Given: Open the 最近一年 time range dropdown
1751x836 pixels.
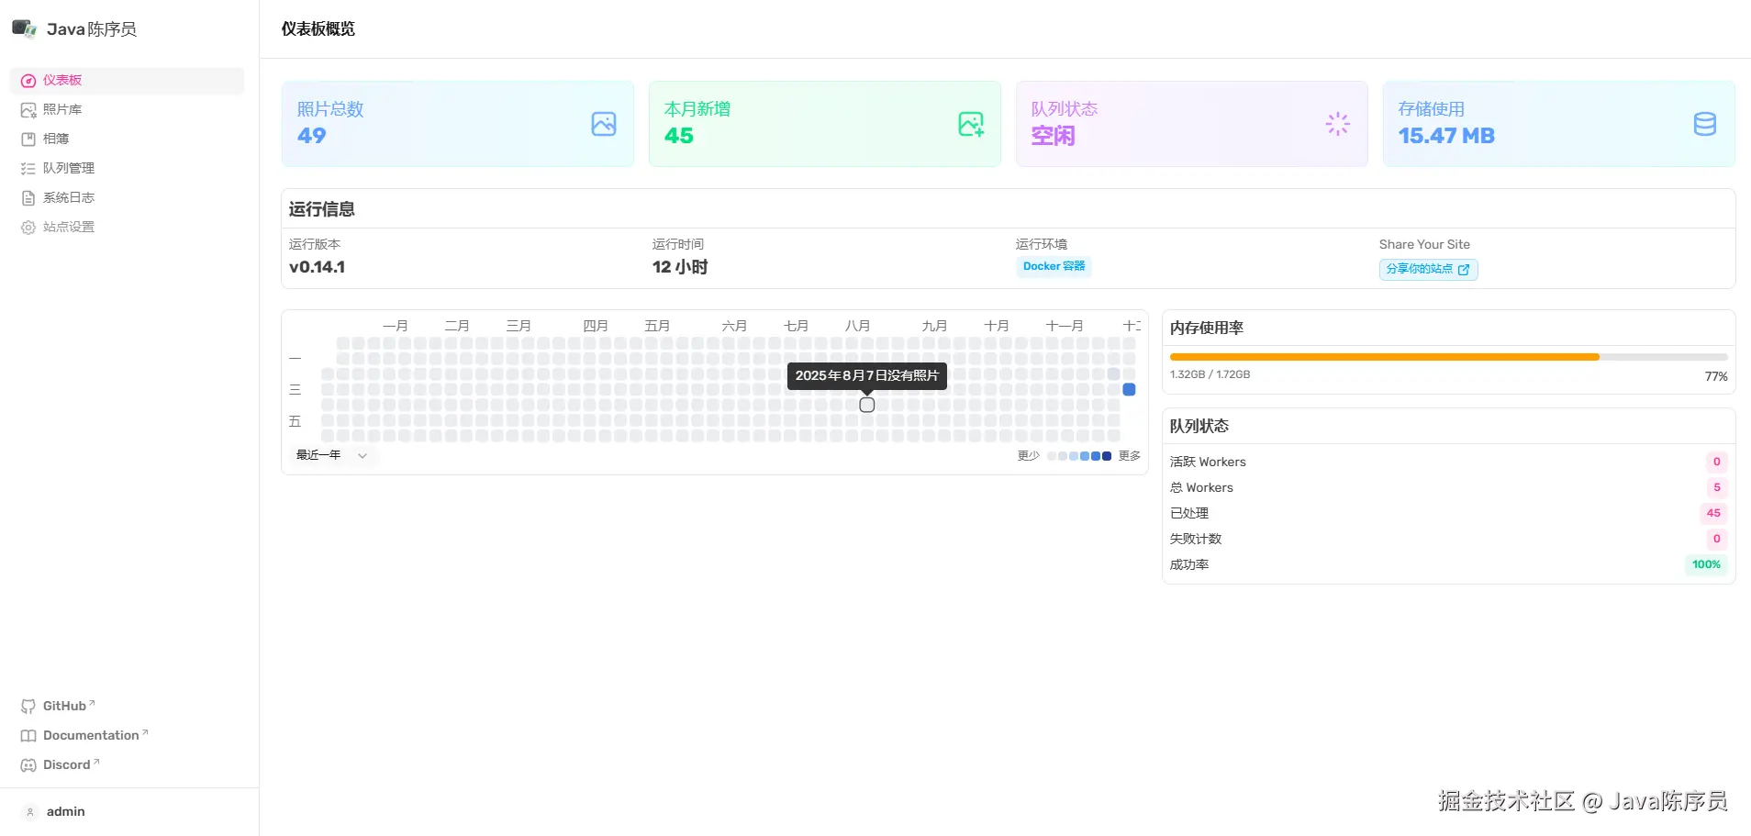Looking at the screenshot, I should [x=331, y=455].
